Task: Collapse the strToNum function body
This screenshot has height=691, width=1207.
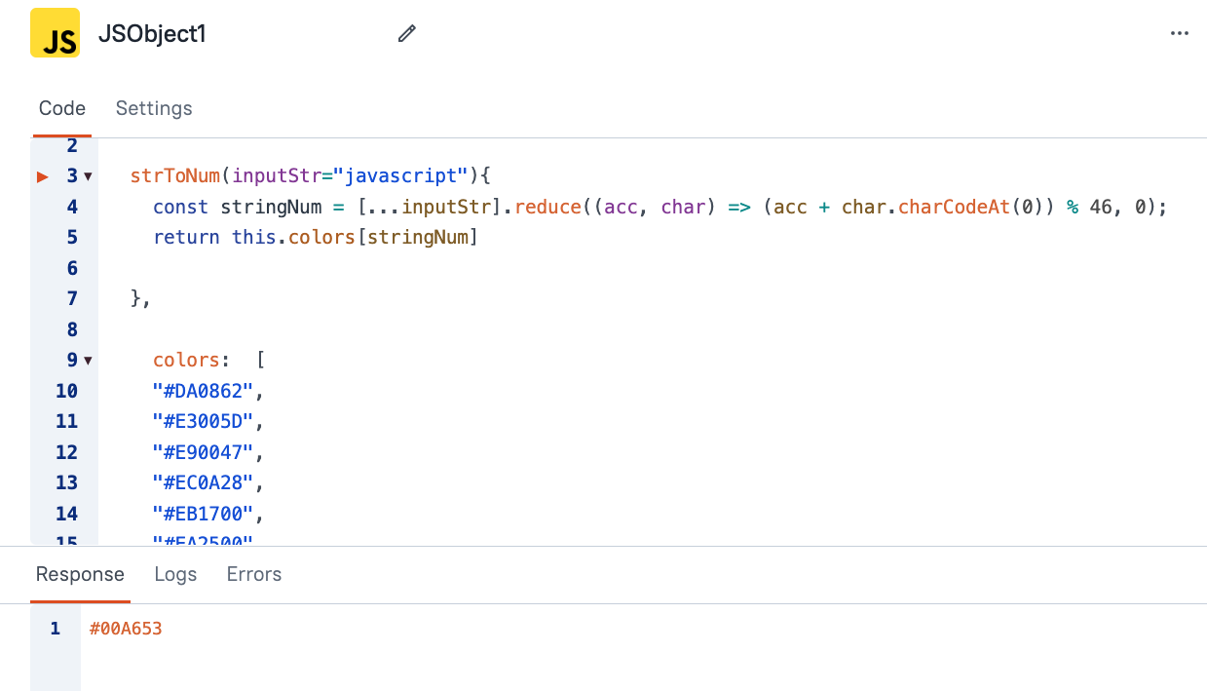Action: pos(87,176)
